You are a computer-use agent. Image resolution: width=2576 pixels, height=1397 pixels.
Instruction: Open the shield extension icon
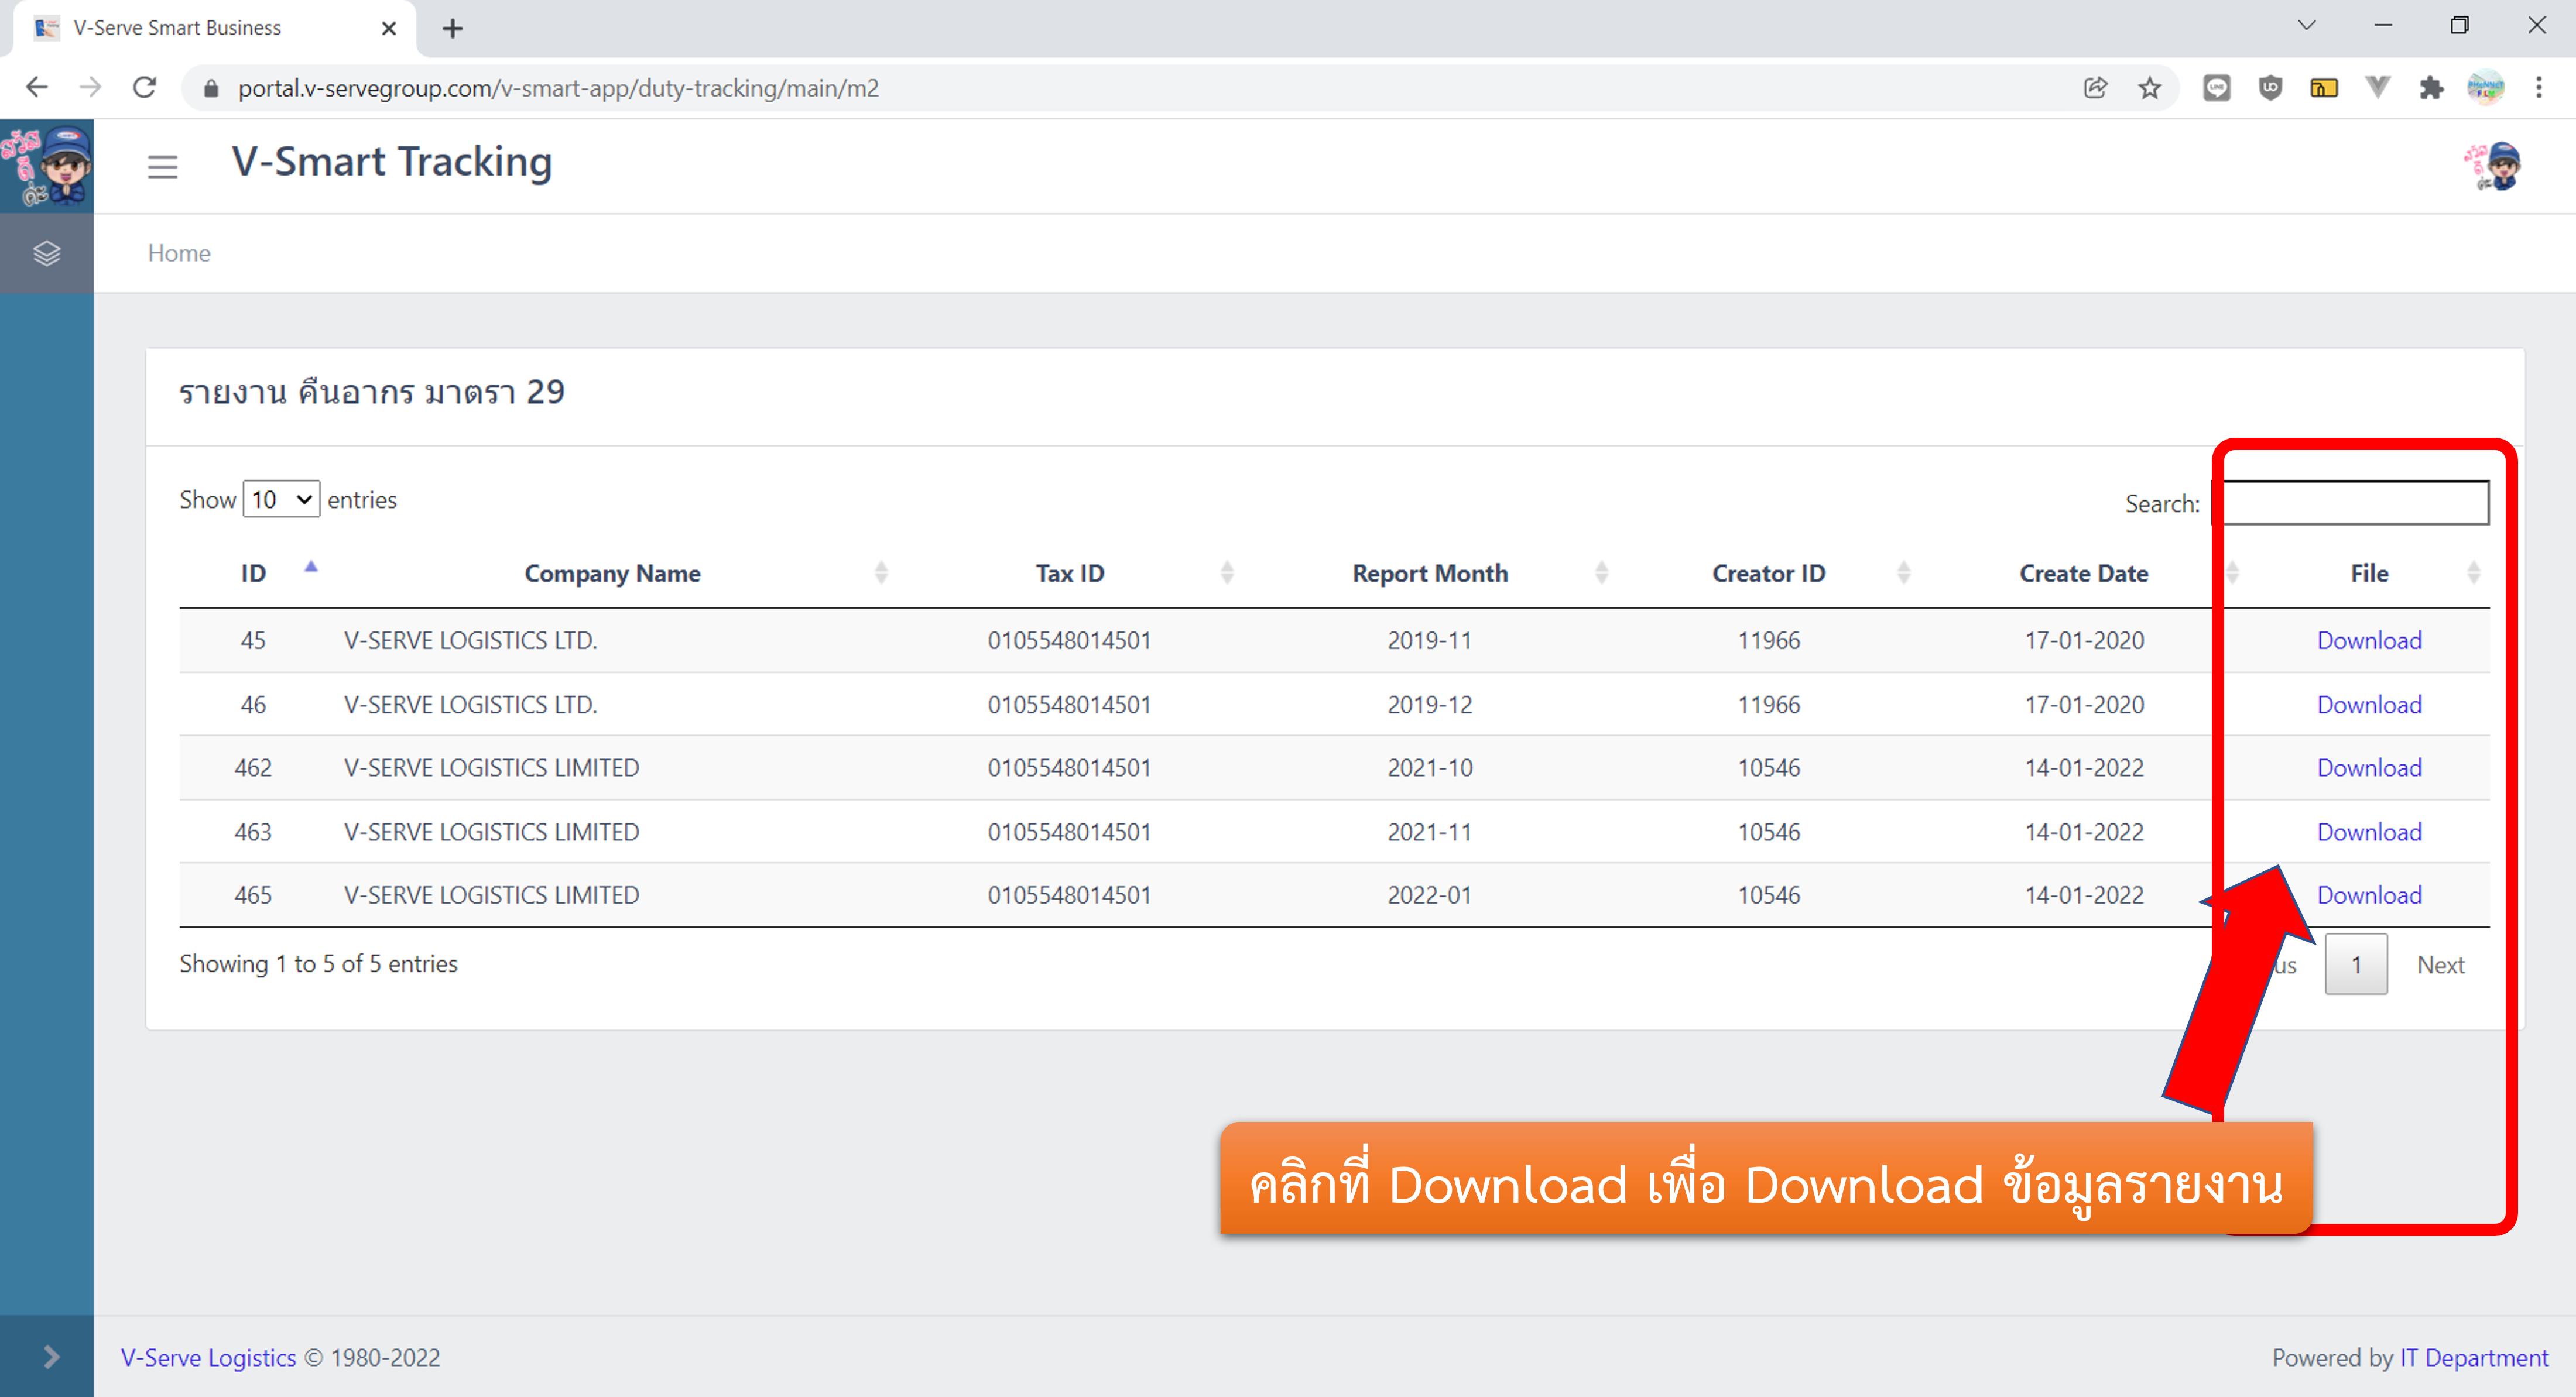pyautogui.click(x=2271, y=88)
